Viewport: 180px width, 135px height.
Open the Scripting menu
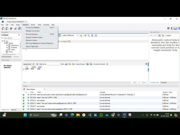pos(46,25)
